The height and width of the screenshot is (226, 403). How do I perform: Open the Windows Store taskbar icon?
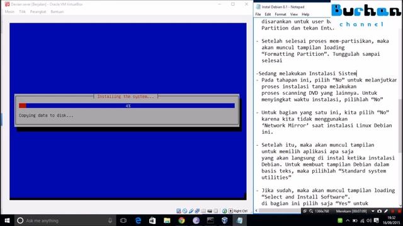[152, 220]
